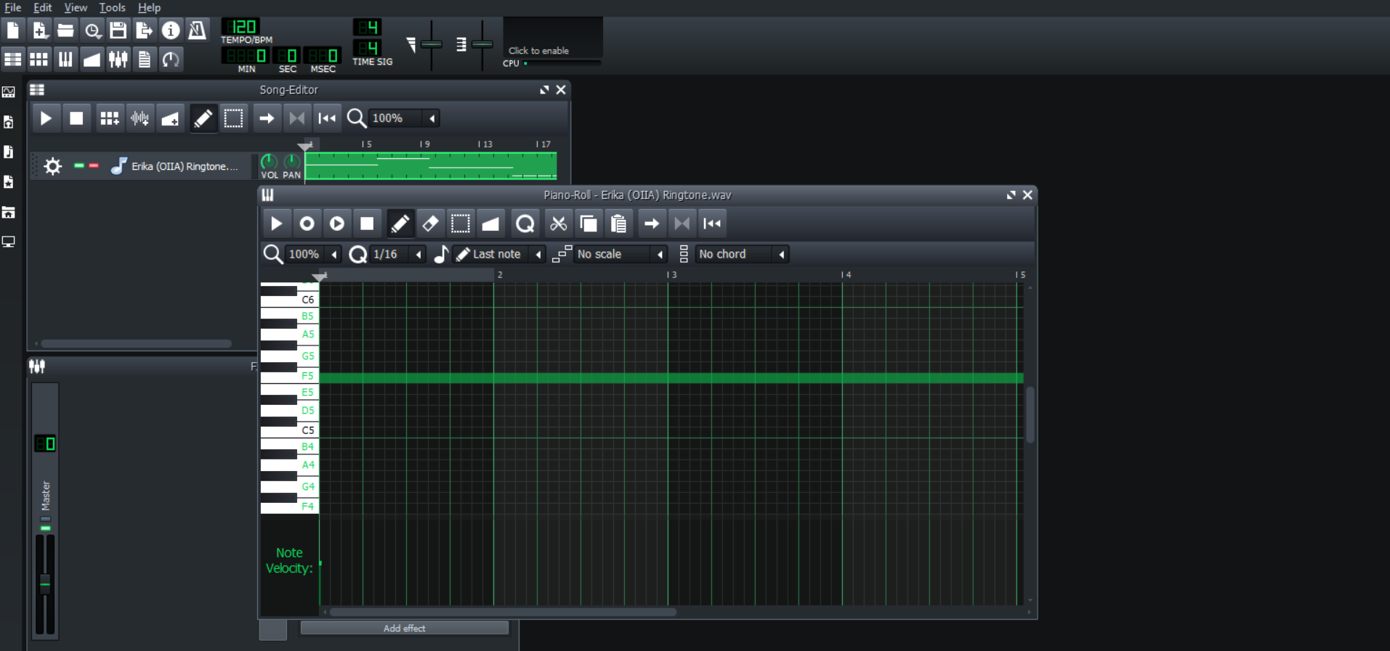Open the No chord dropdown
Screen dimensions: 1390x651
click(740, 254)
